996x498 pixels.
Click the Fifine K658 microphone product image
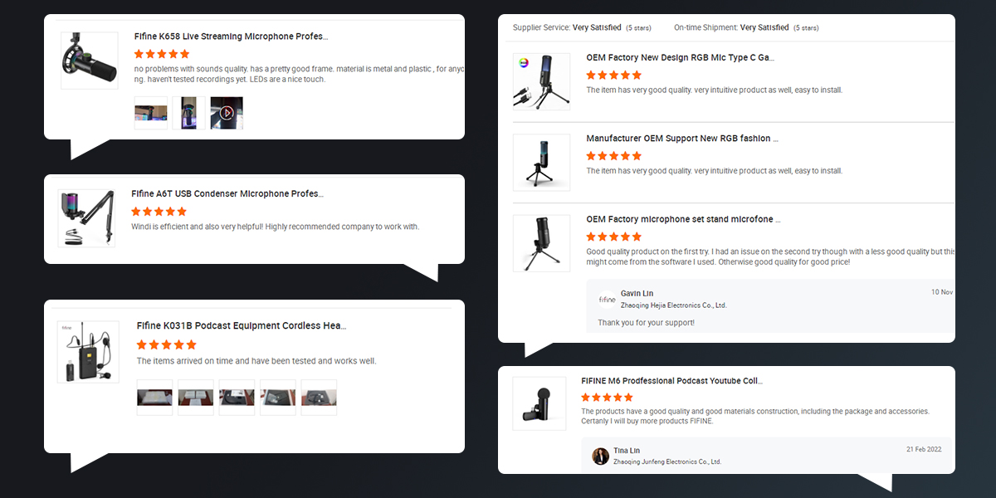[x=90, y=61]
